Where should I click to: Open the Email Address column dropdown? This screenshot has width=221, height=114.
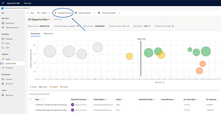click(107, 99)
